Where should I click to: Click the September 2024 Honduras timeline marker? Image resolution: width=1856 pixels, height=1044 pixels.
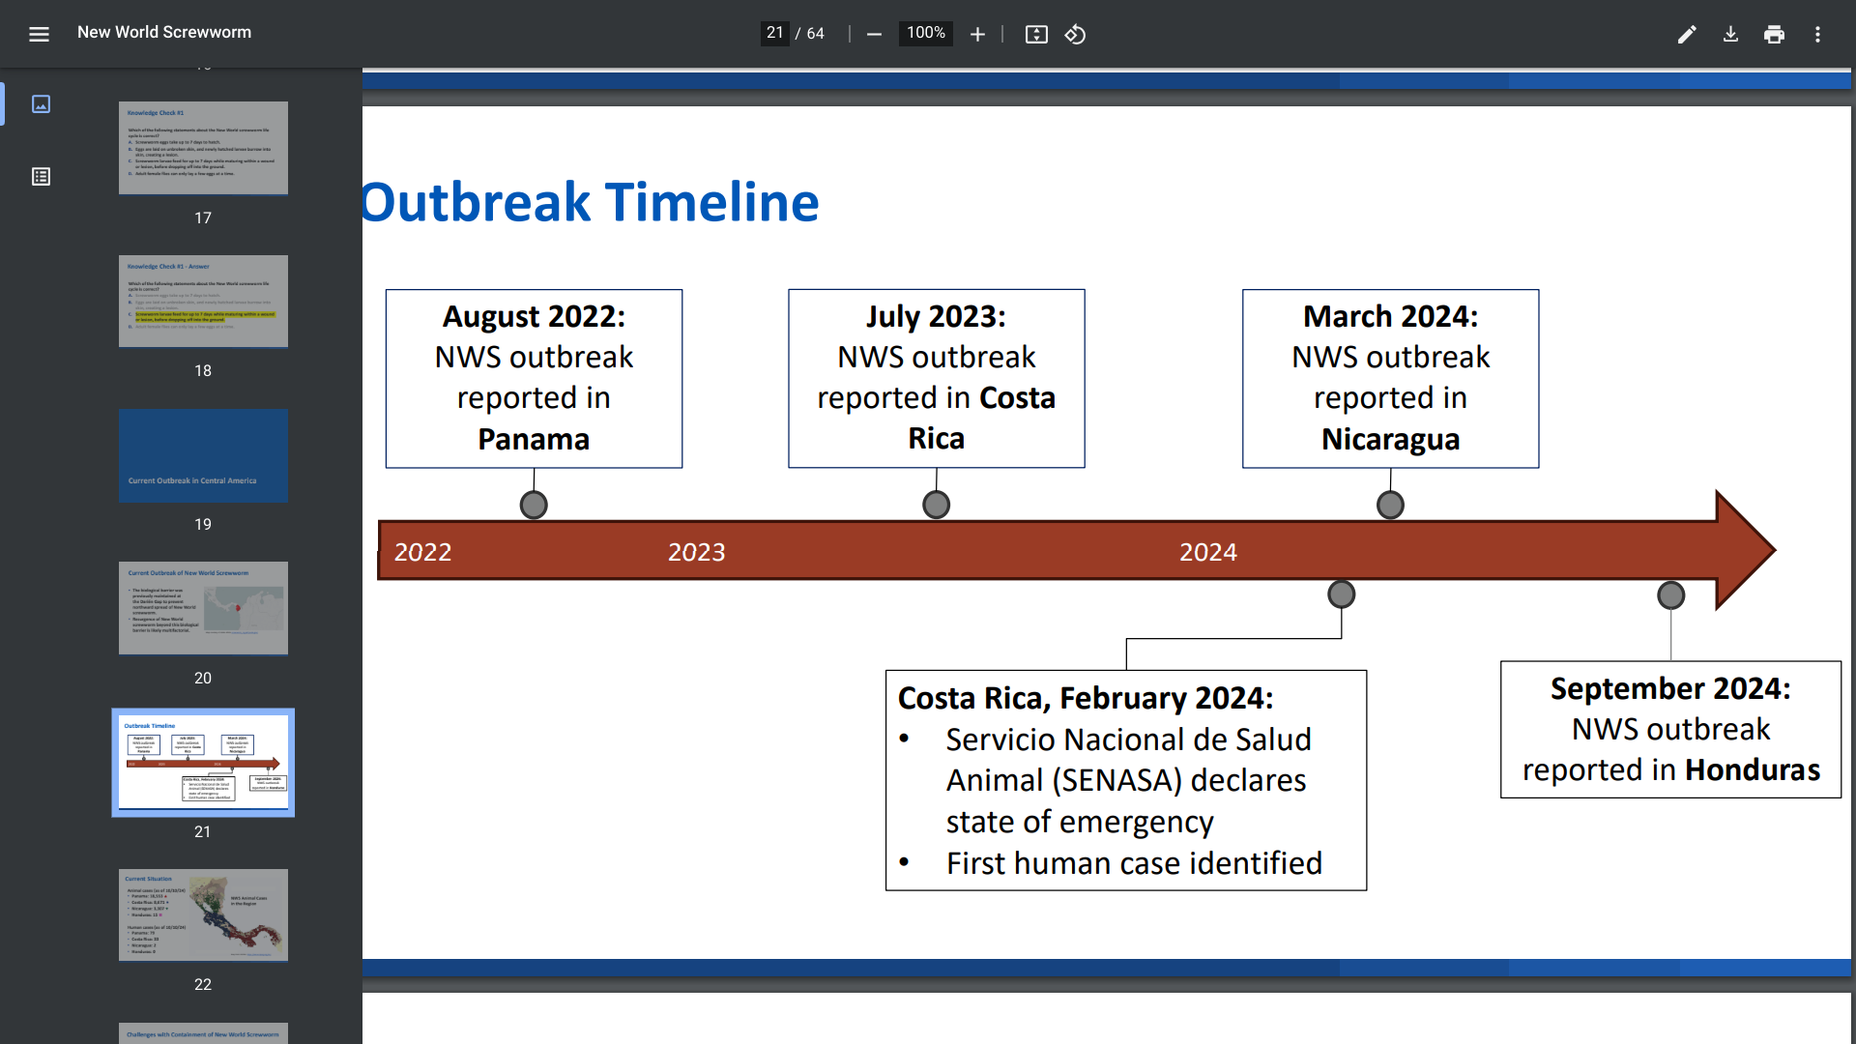coord(1670,594)
